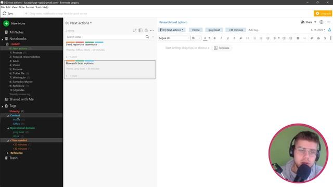Apply strikethrough formatting
The width and height of the screenshot is (333, 187).
click(x=234, y=38)
